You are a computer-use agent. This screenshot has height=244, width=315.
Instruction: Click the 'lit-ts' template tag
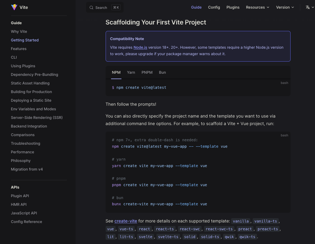(x=126, y=237)
